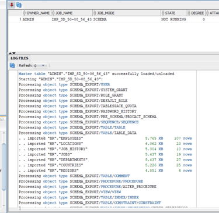Image resolution: width=219 pixels, height=213 pixels.
Task: Click the Starting "ADMIN" log line
Action: 61,79
